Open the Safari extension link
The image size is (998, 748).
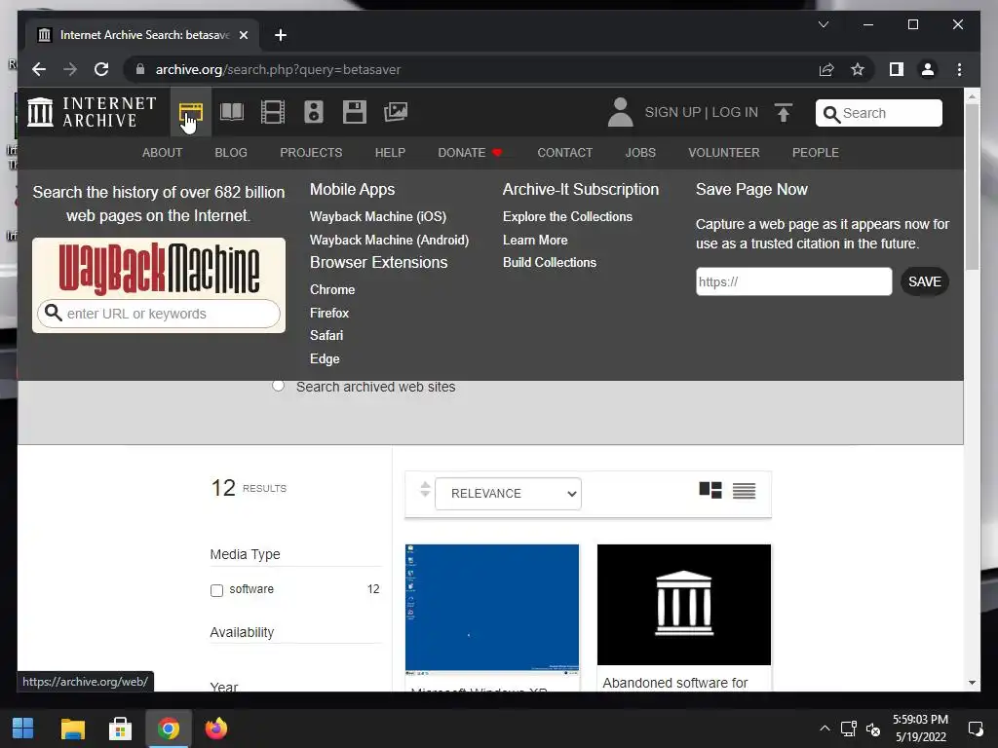pyautogui.click(x=326, y=336)
